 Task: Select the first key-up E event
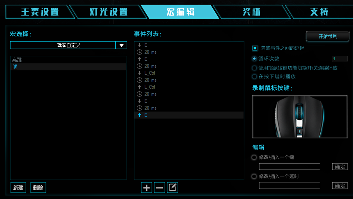click(189, 59)
